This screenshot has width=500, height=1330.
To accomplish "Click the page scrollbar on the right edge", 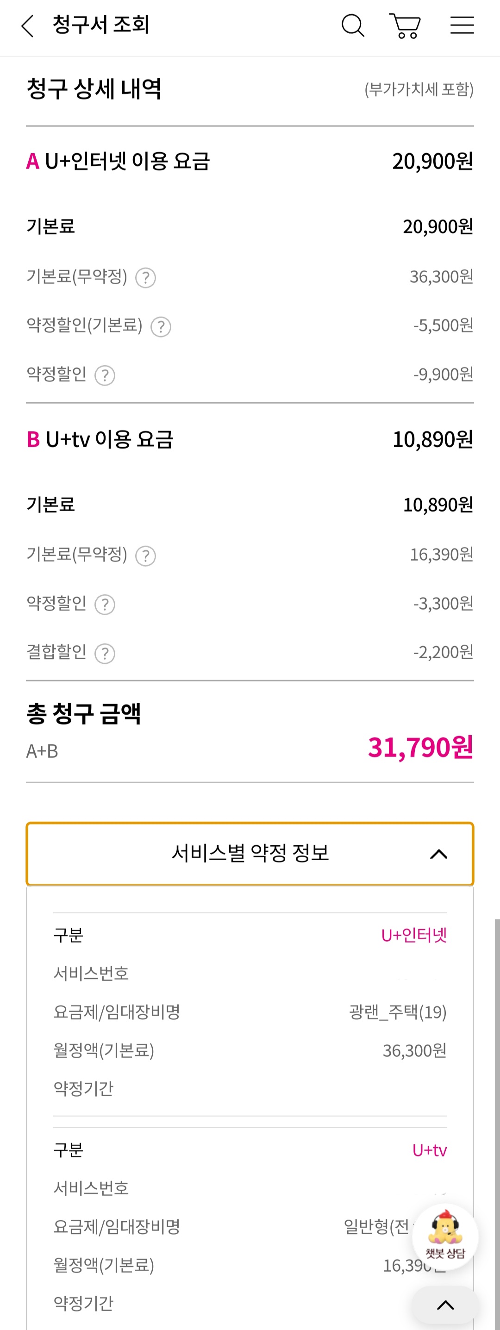I will [x=497, y=1084].
